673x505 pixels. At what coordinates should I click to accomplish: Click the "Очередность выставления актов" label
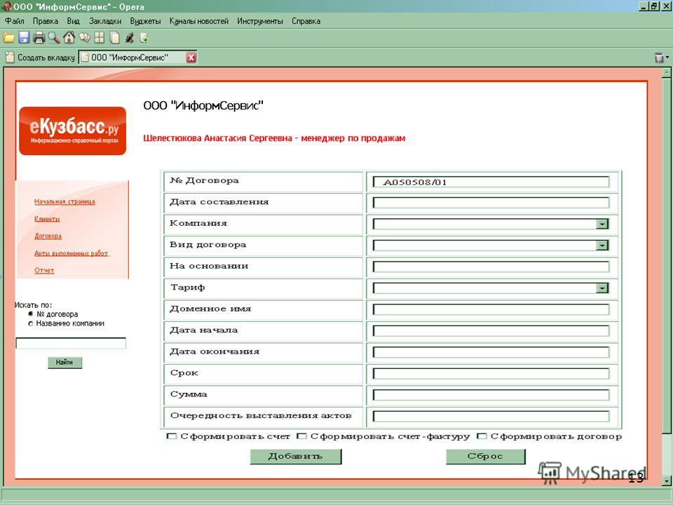(x=261, y=416)
